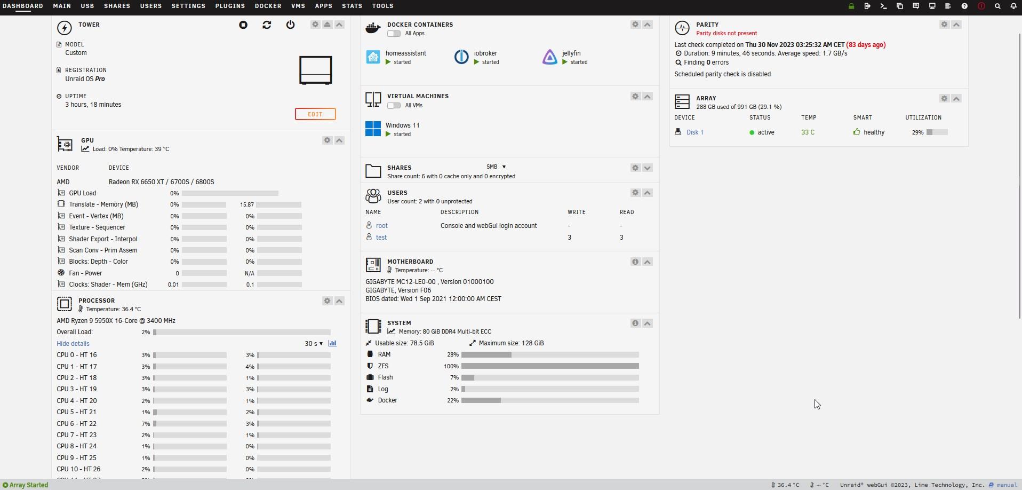Image resolution: width=1022 pixels, height=490 pixels.
Task: Click the ZFS usage bar
Action: 550,366
